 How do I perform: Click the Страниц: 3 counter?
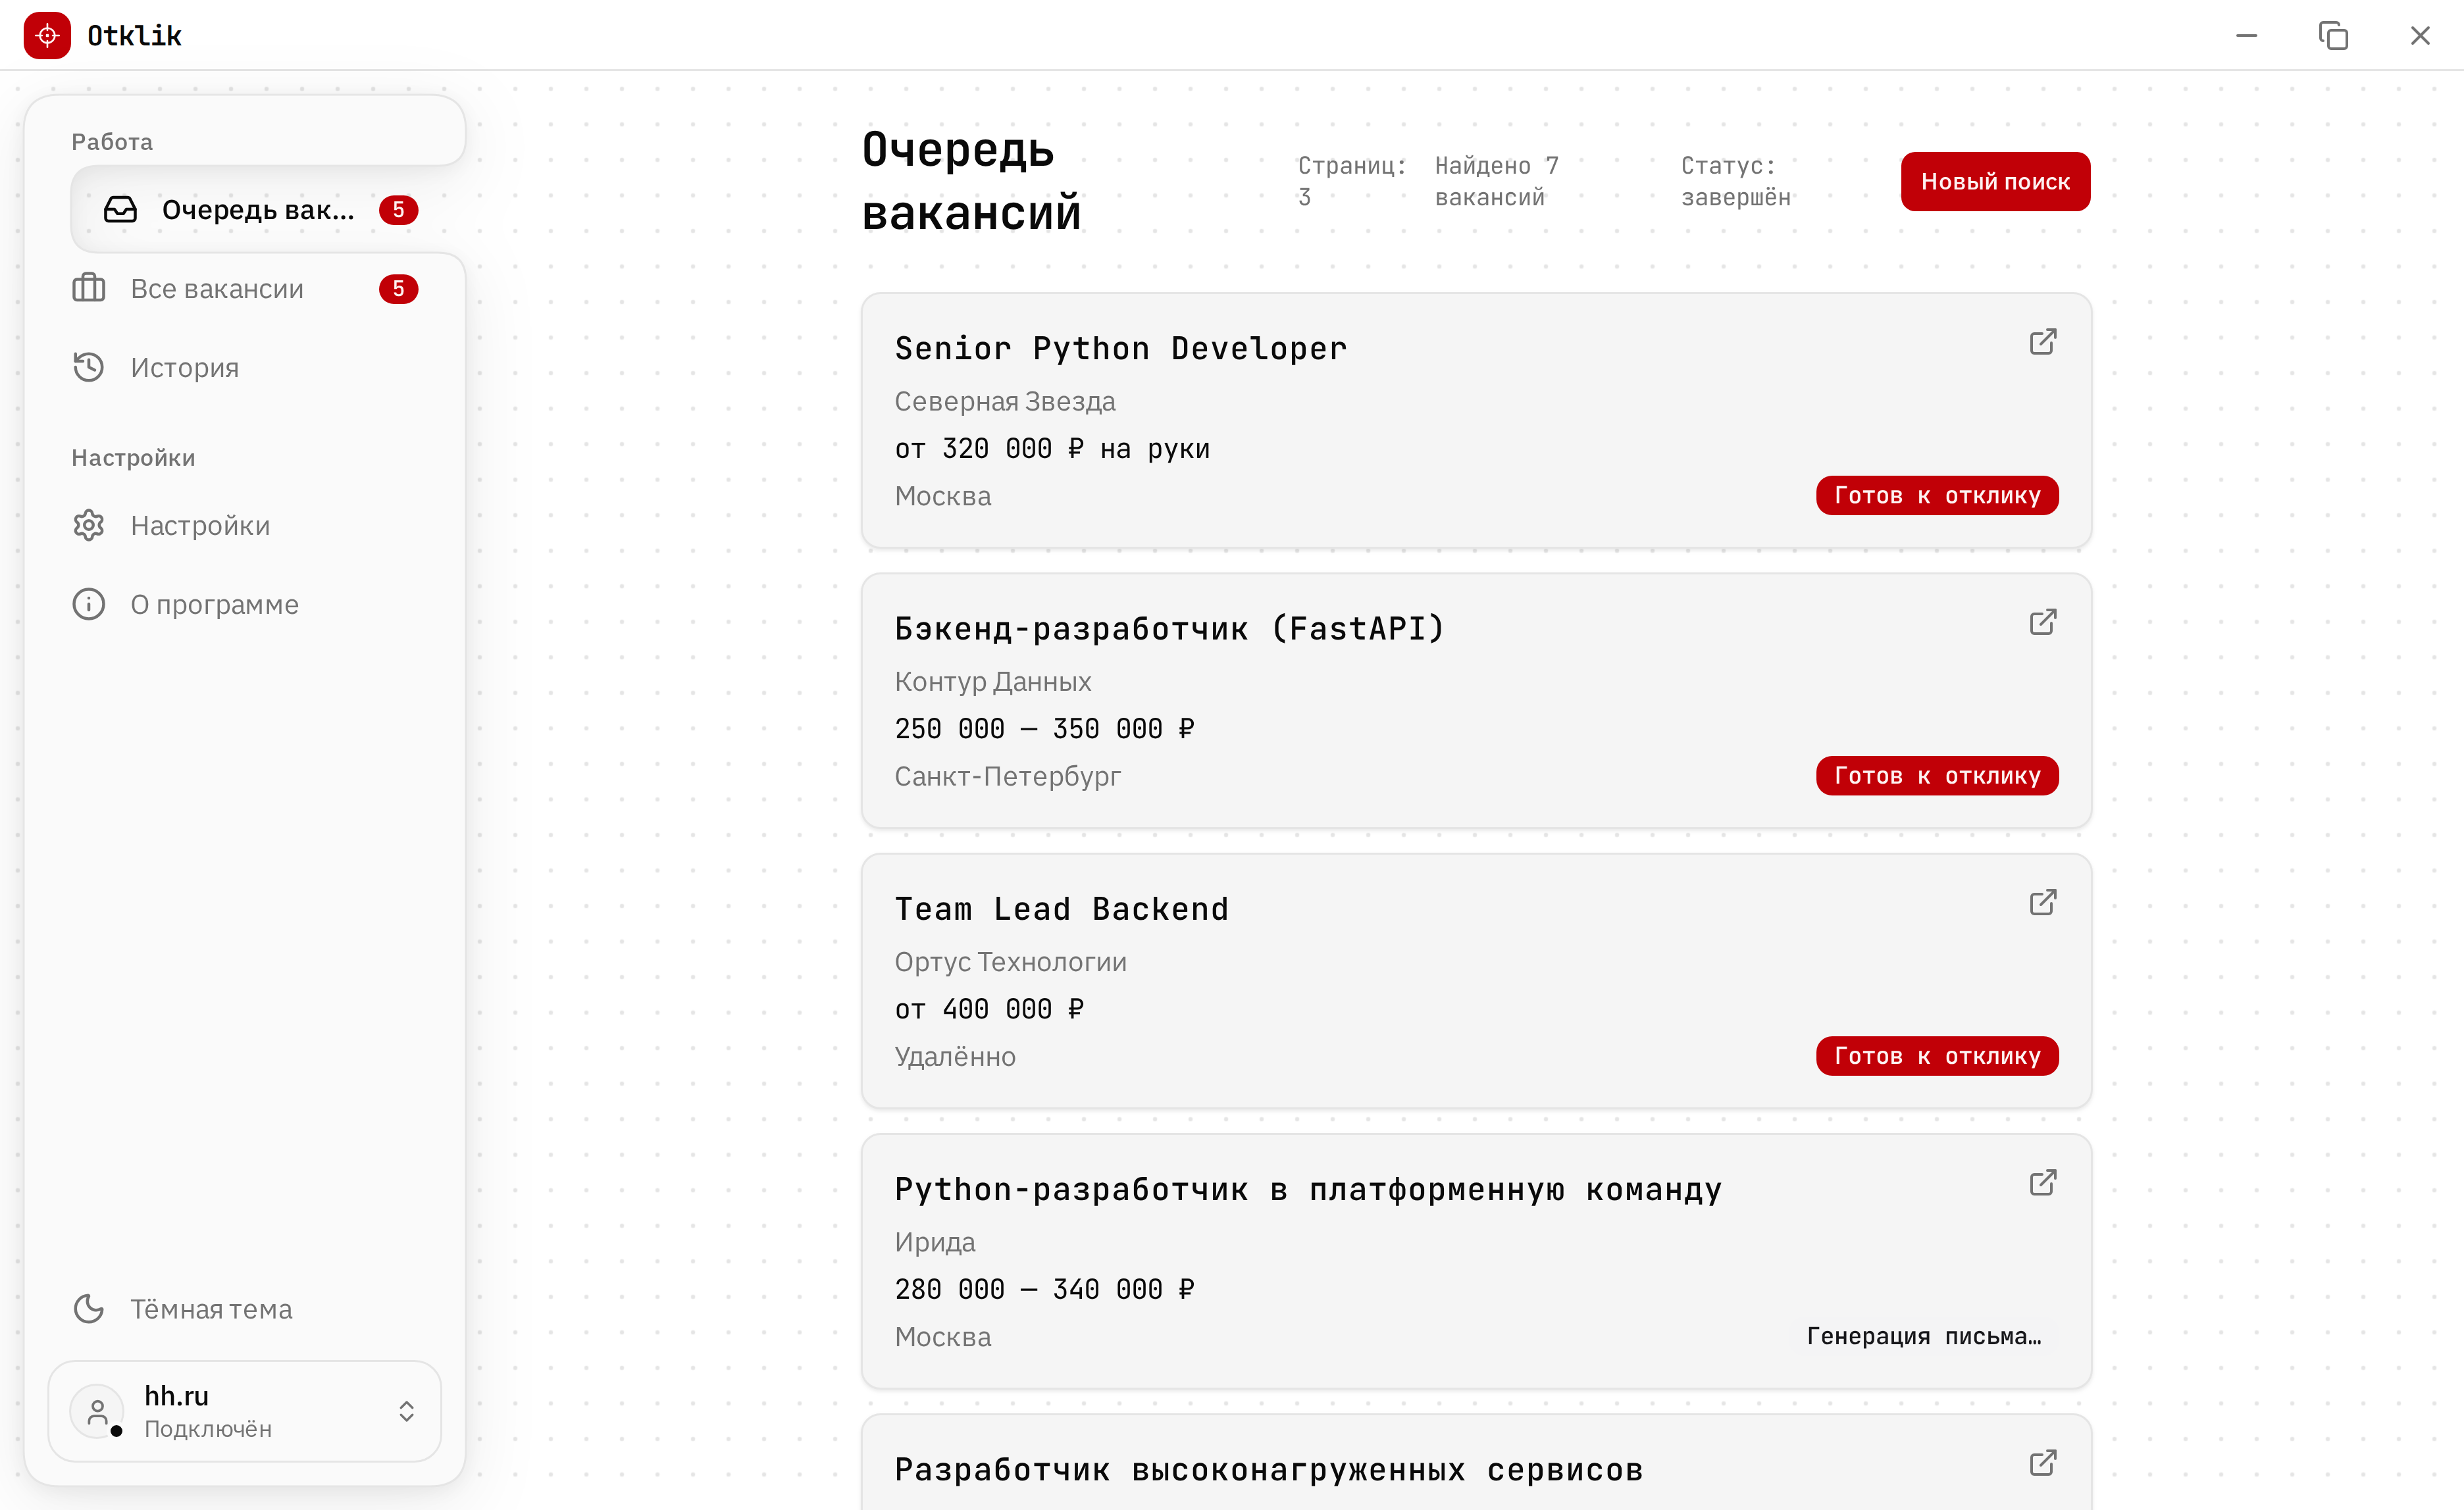(x=1352, y=181)
